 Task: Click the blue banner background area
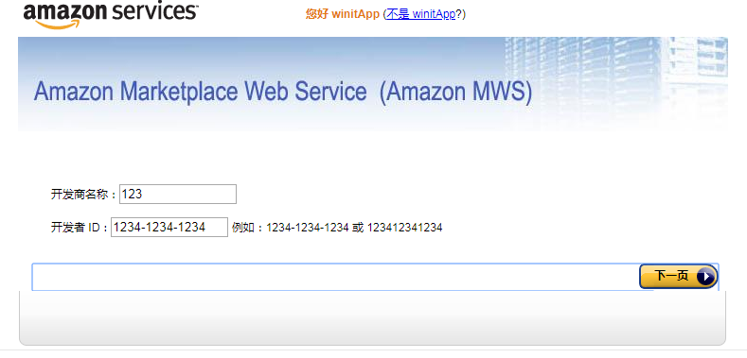261,55
